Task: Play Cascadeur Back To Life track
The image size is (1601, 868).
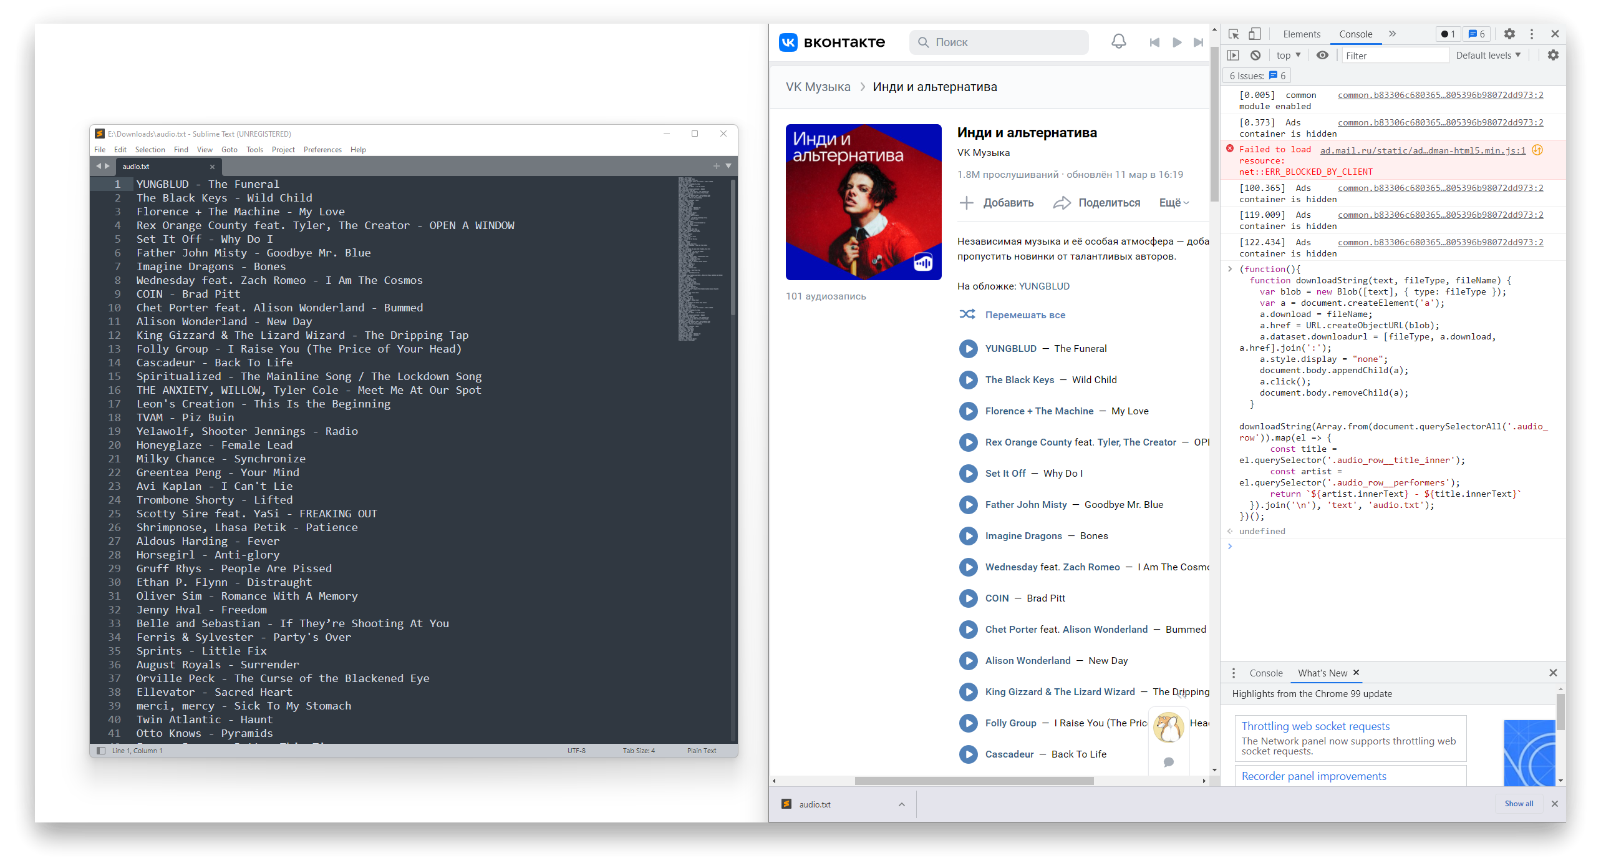Action: [x=968, y=754]
